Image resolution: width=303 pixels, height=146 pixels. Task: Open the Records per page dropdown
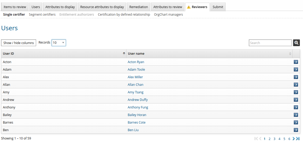click(x=59, y=43)
